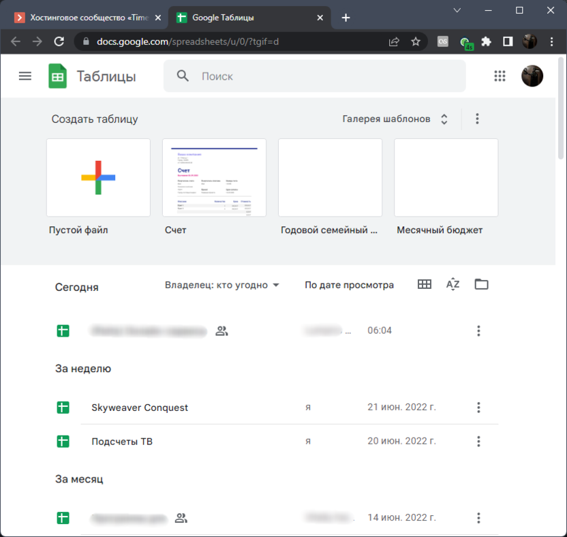Open the browser extensions puzzle icon

486,42
